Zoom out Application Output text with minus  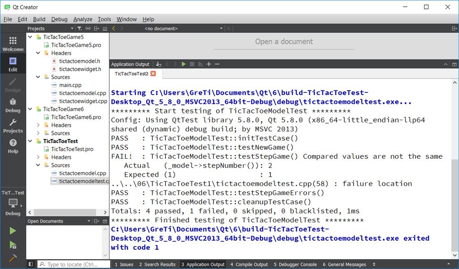click(x=217, y=64)
